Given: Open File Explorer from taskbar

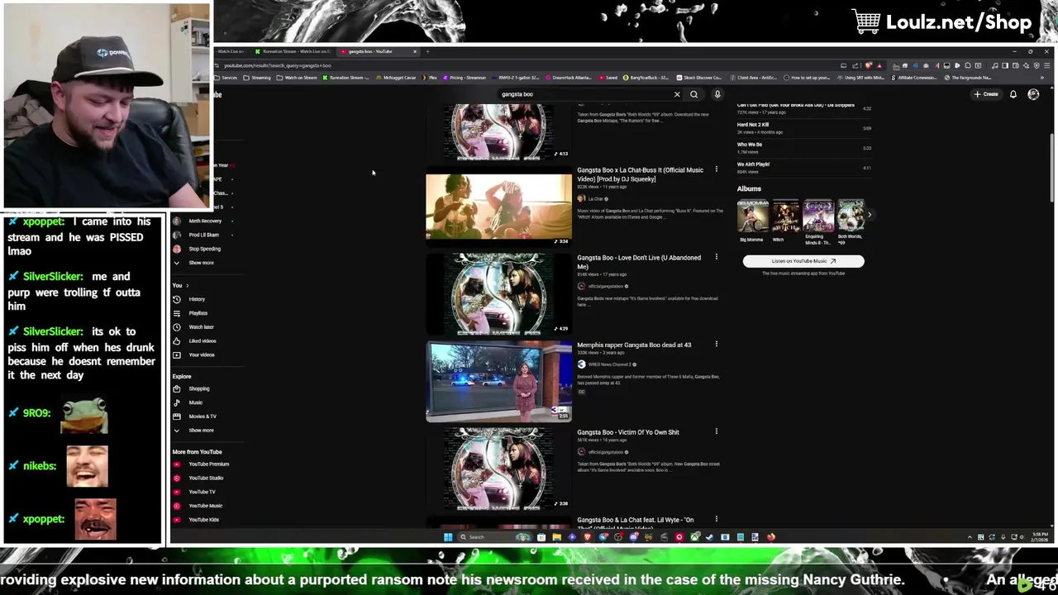Looking at the screenshot, I should [x=556, y=537].
